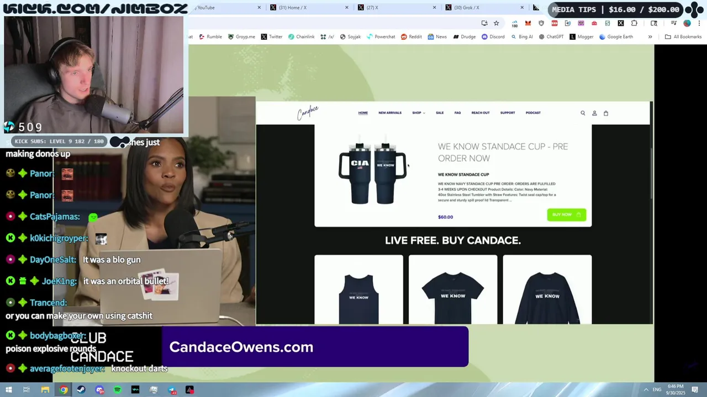Screen dimensions: 707x397
Task: Open the WE KNOW sweatshirt product
Action: click(547, 289)
